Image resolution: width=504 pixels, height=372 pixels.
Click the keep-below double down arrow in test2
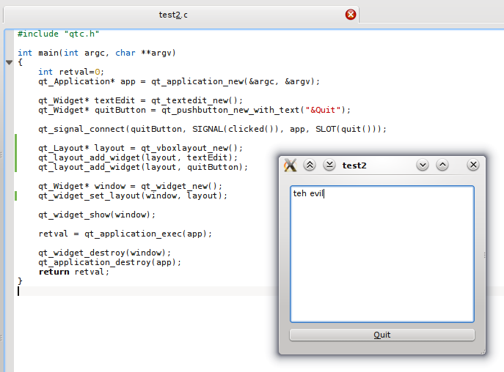click(329, 165)
